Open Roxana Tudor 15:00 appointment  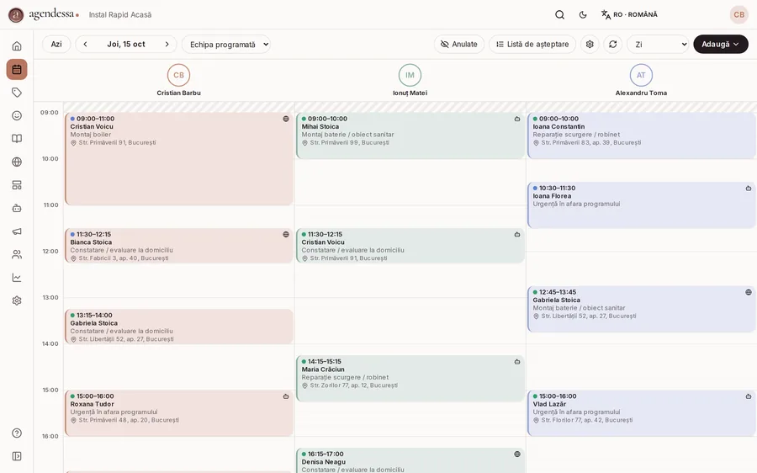tap(179, 413)
